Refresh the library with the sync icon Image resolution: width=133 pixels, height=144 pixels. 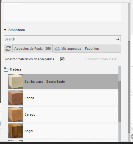point(8,49)
